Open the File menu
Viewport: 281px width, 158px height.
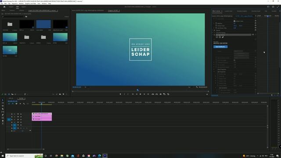2,4
